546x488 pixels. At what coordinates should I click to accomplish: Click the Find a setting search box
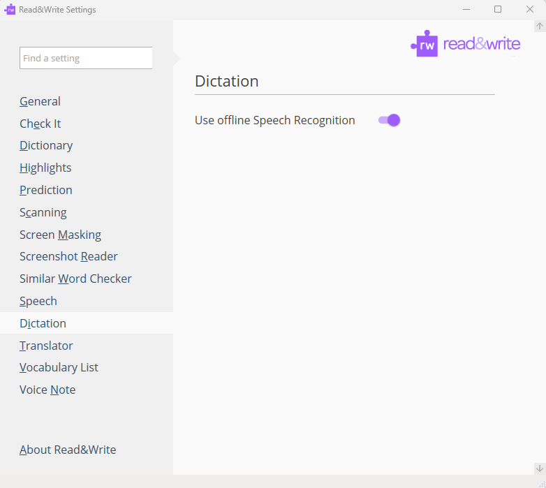tap(86, 58)
